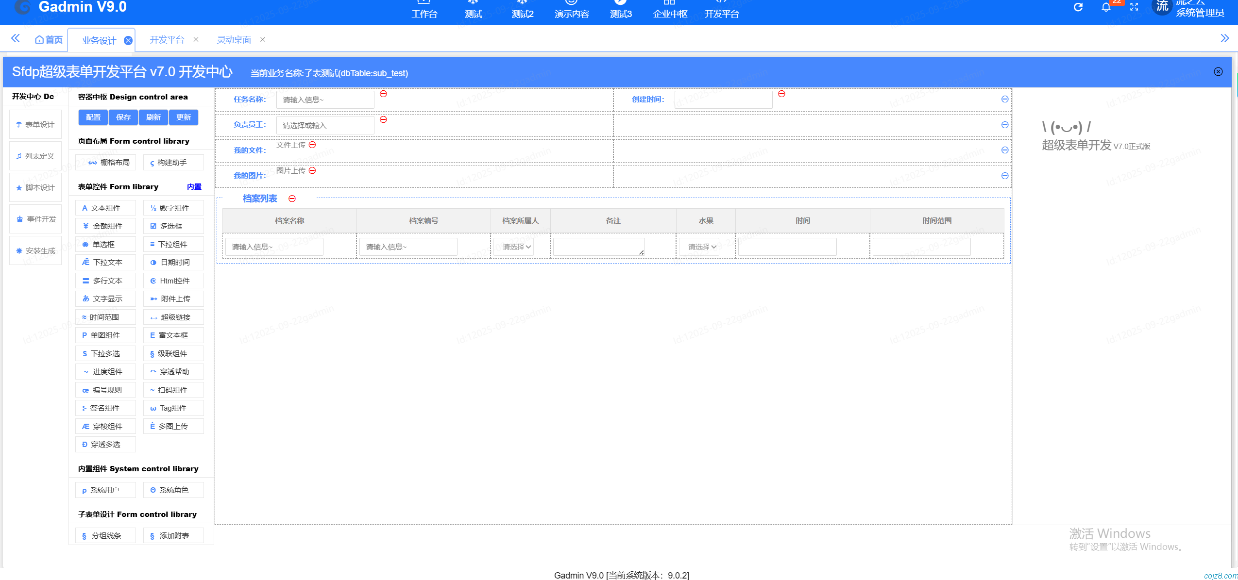Select the 多选框 checkbox component
This screenshot has width=1238, height=580.
click(x=173, y=226)
